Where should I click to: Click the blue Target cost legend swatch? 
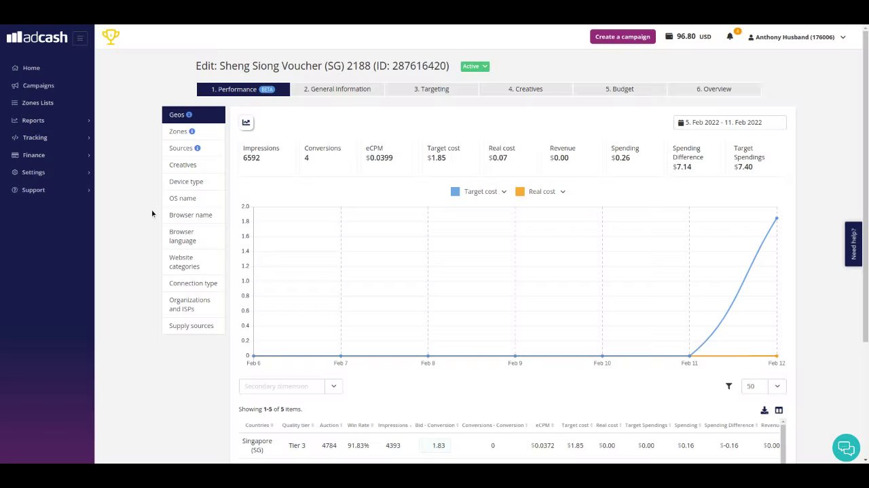[455, 192]
